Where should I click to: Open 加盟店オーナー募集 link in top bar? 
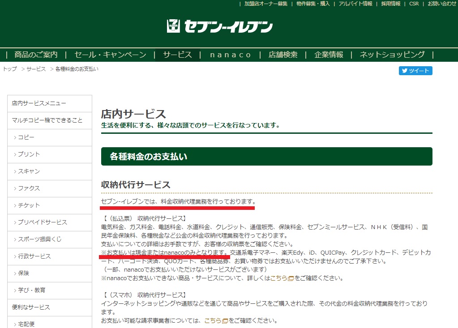coord(266,4)
